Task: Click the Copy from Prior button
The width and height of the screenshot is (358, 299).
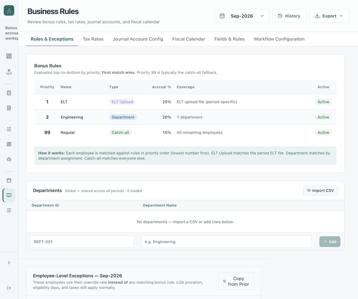Action: click(236, 281)
